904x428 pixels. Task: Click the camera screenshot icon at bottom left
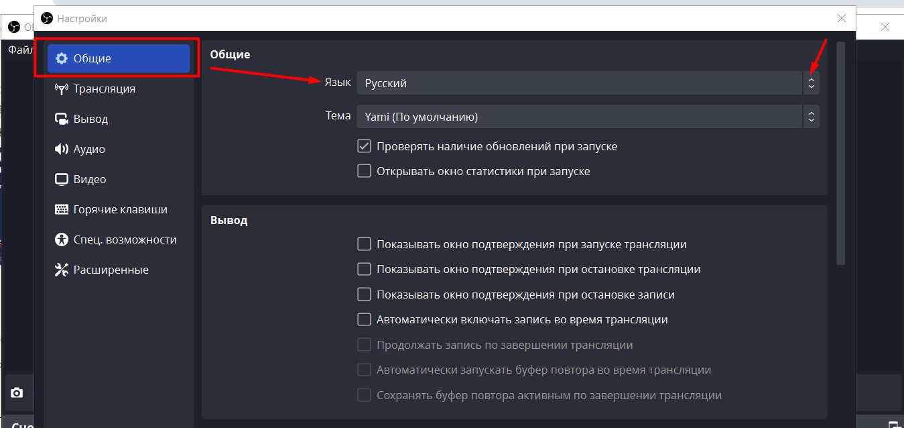[17, 393]
